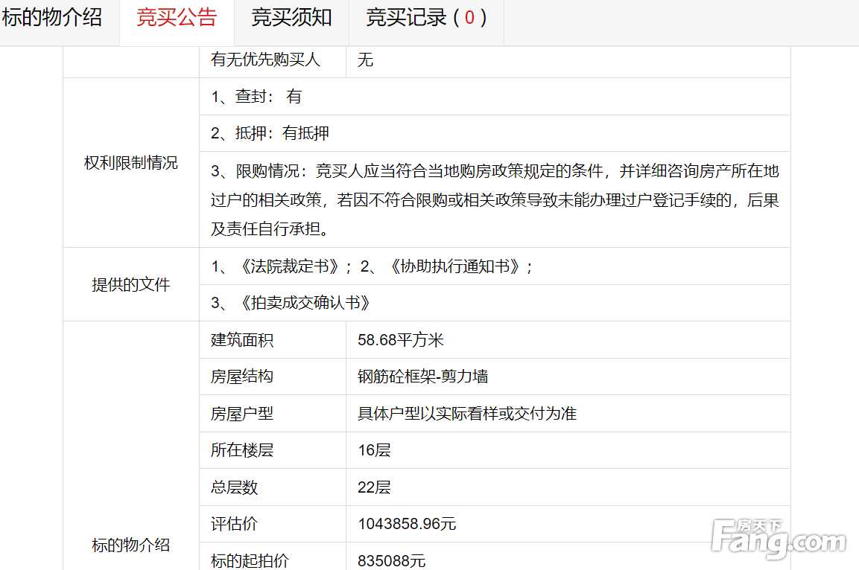Click the 58.68平方米 area value
The image size is (859, 570).
[401, 340]
